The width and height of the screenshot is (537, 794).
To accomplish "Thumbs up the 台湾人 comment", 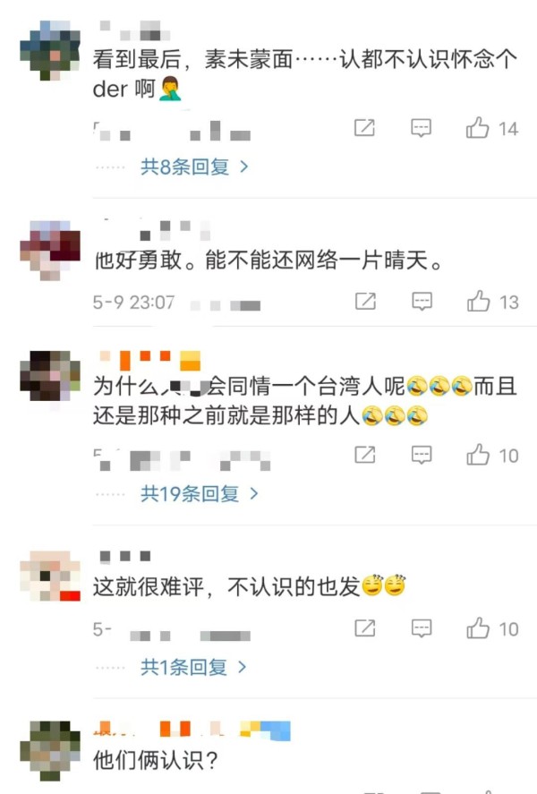I will [x=478, y=455].
